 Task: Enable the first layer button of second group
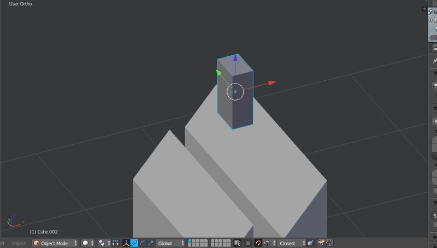(x=212, y=241)
